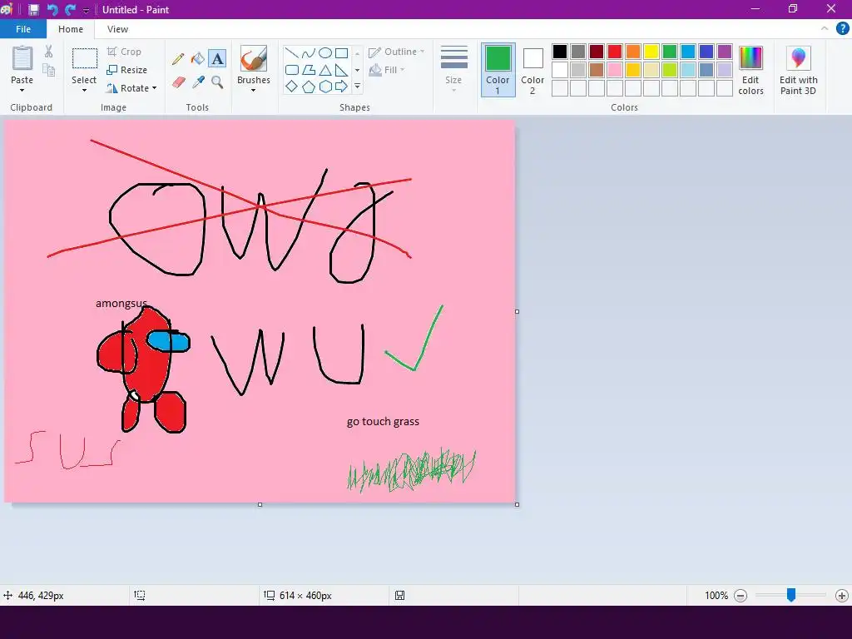This screenshot has width=852, height=639.
Task: Pick the red color swatch
Action: [615, 52]
